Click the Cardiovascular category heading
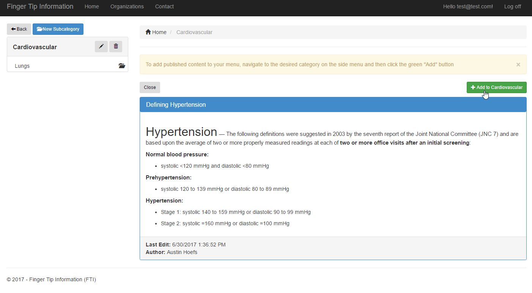 click(x=35, y=47)
